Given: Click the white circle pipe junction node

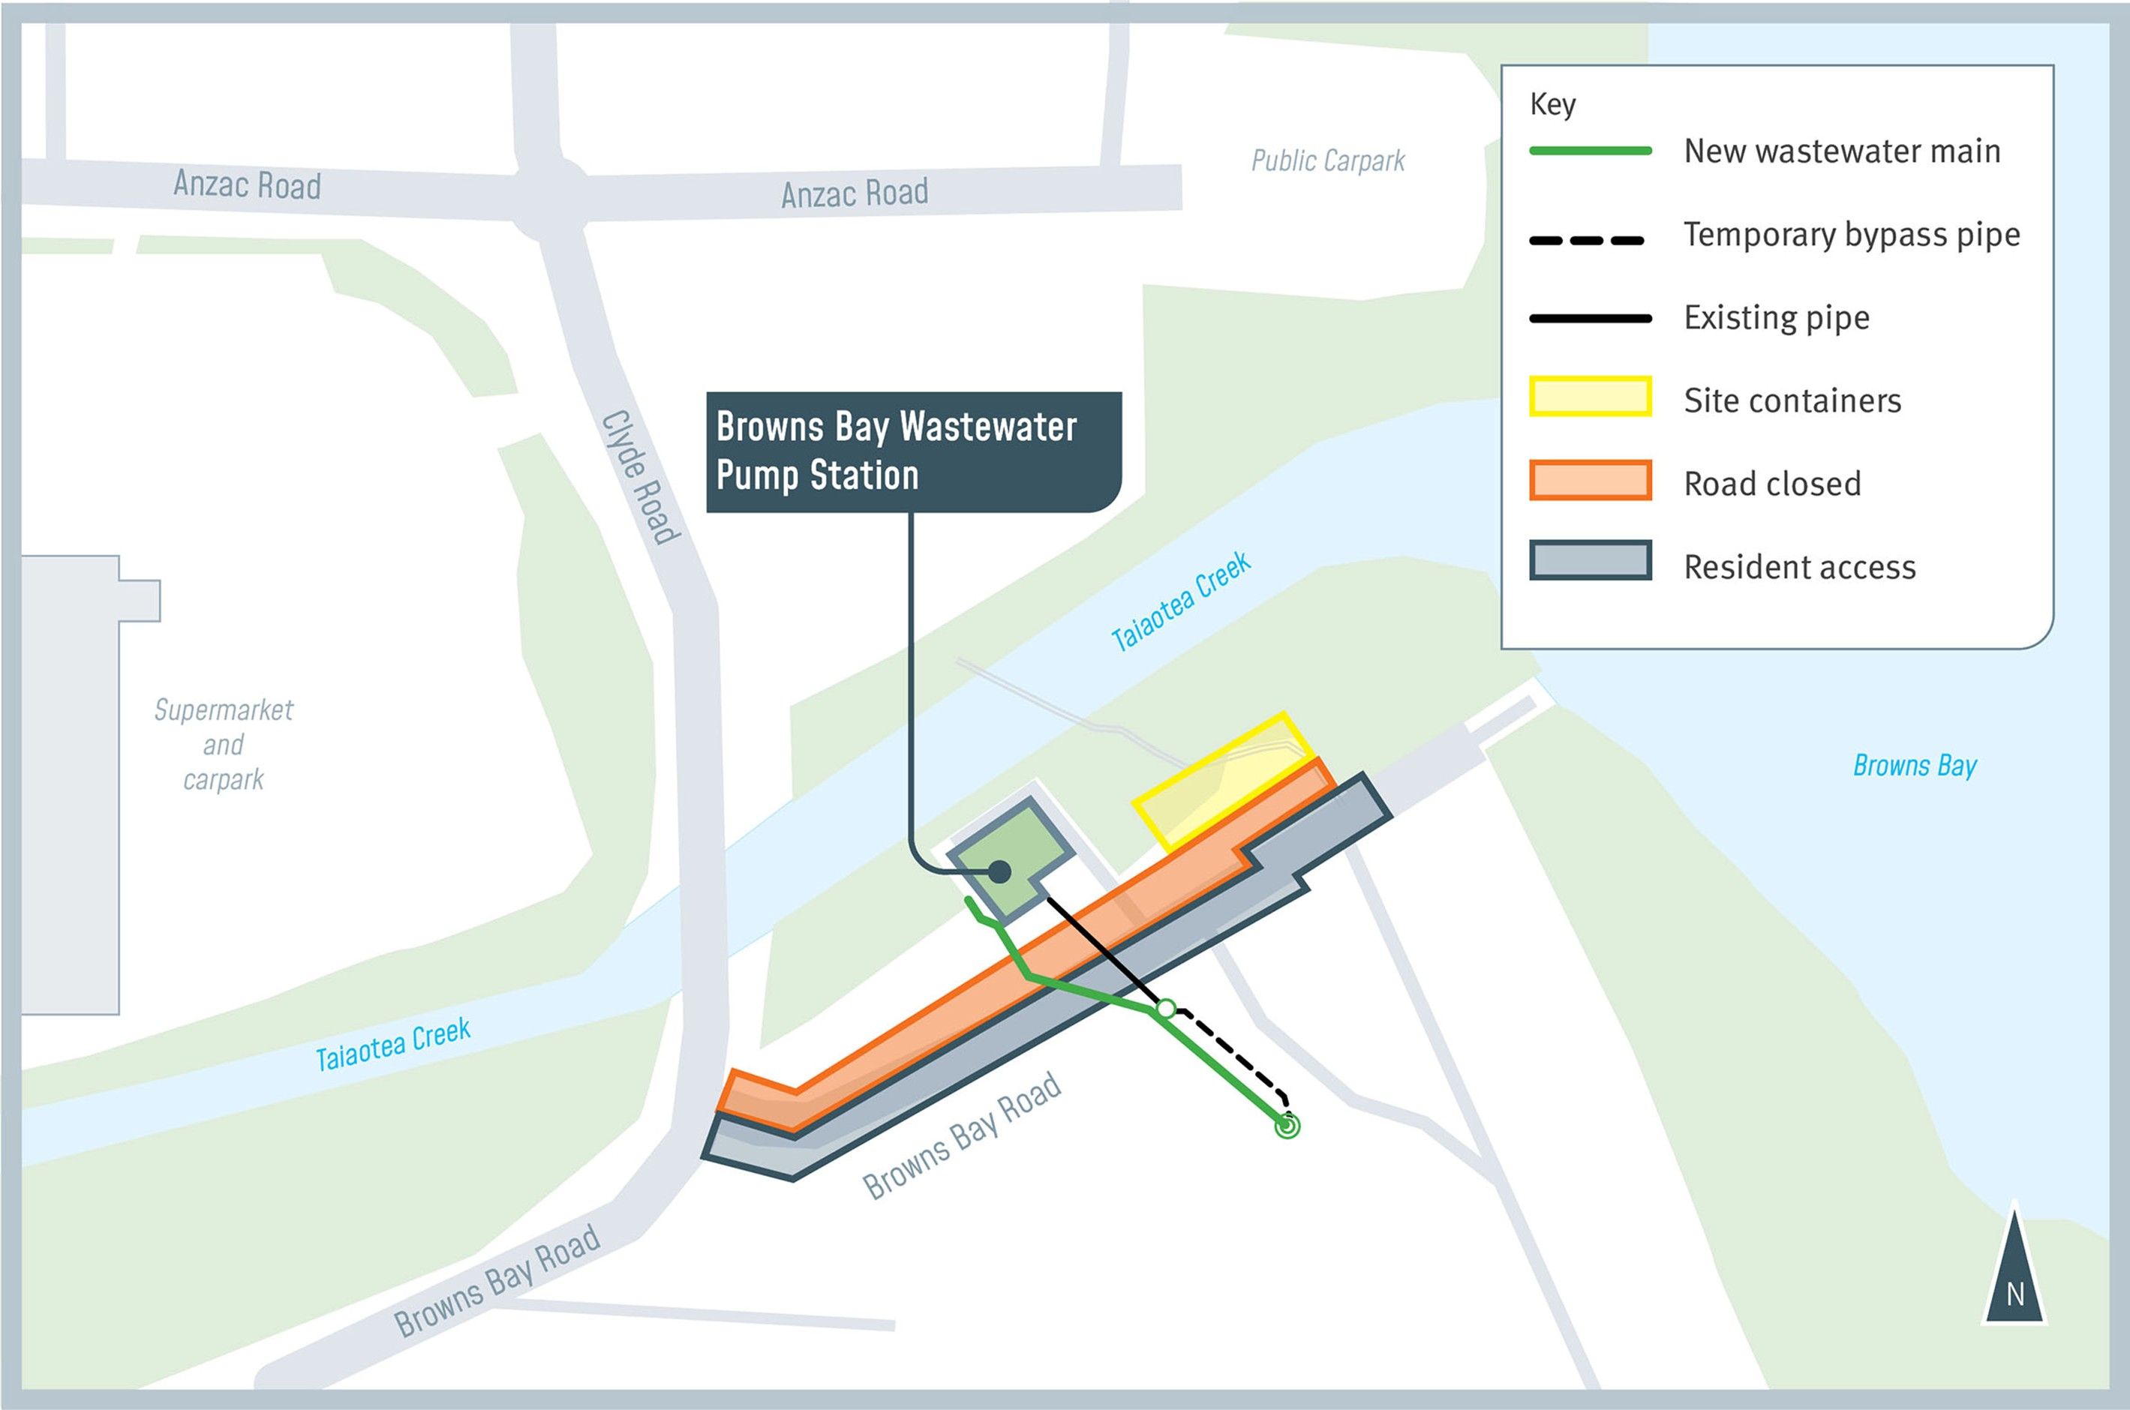Looking at the screenshot, I should (x=1165, y=1009).
